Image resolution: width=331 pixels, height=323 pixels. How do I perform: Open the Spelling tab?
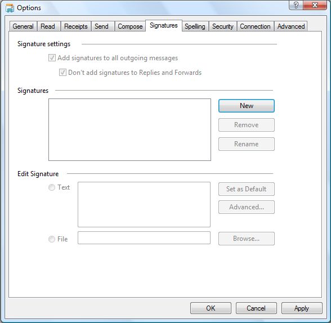(195, 26)
